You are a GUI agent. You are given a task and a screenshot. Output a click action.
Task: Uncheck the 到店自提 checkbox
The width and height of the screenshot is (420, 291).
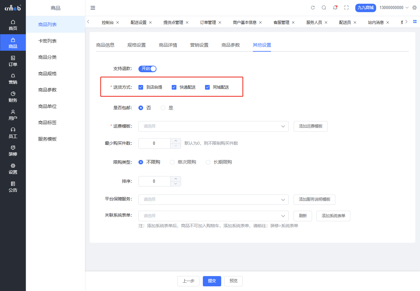pyautogui.click(x=141, y=87)
